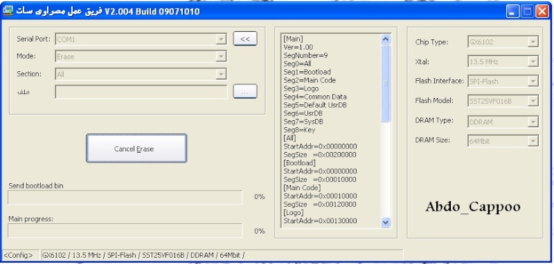
Task: Select the Seg7=SysDB line
Action: pyautogui.click(x=303, y=121)
